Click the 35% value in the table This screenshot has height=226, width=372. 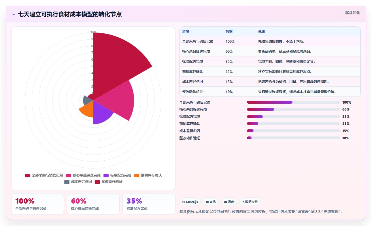coord(229,62)
